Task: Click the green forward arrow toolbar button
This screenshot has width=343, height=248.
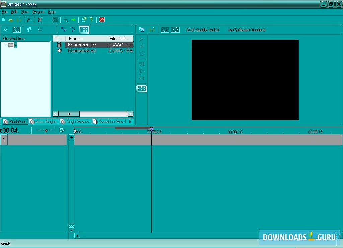Action: [x=73, y=19]
